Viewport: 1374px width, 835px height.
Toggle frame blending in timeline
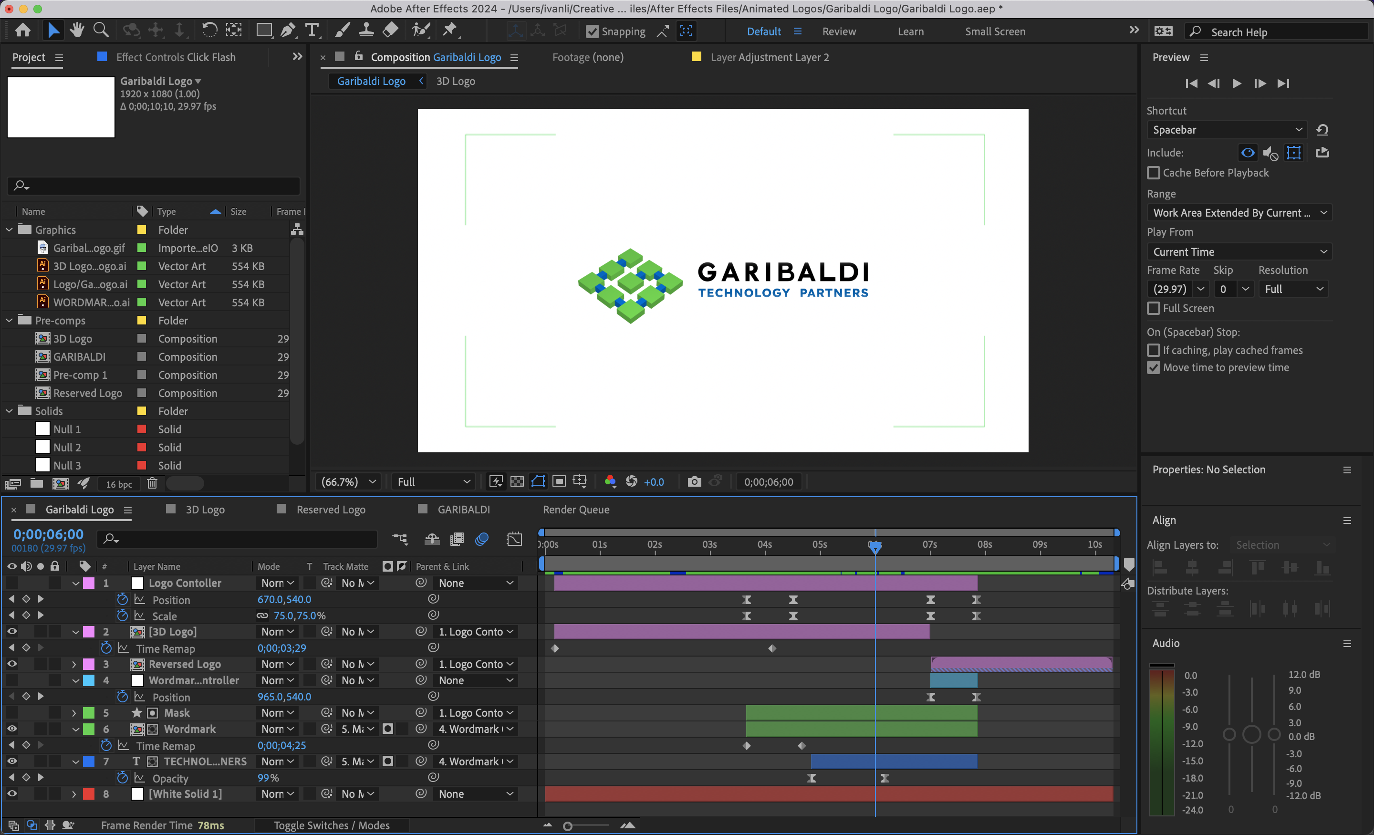click(x=457, y=539)
